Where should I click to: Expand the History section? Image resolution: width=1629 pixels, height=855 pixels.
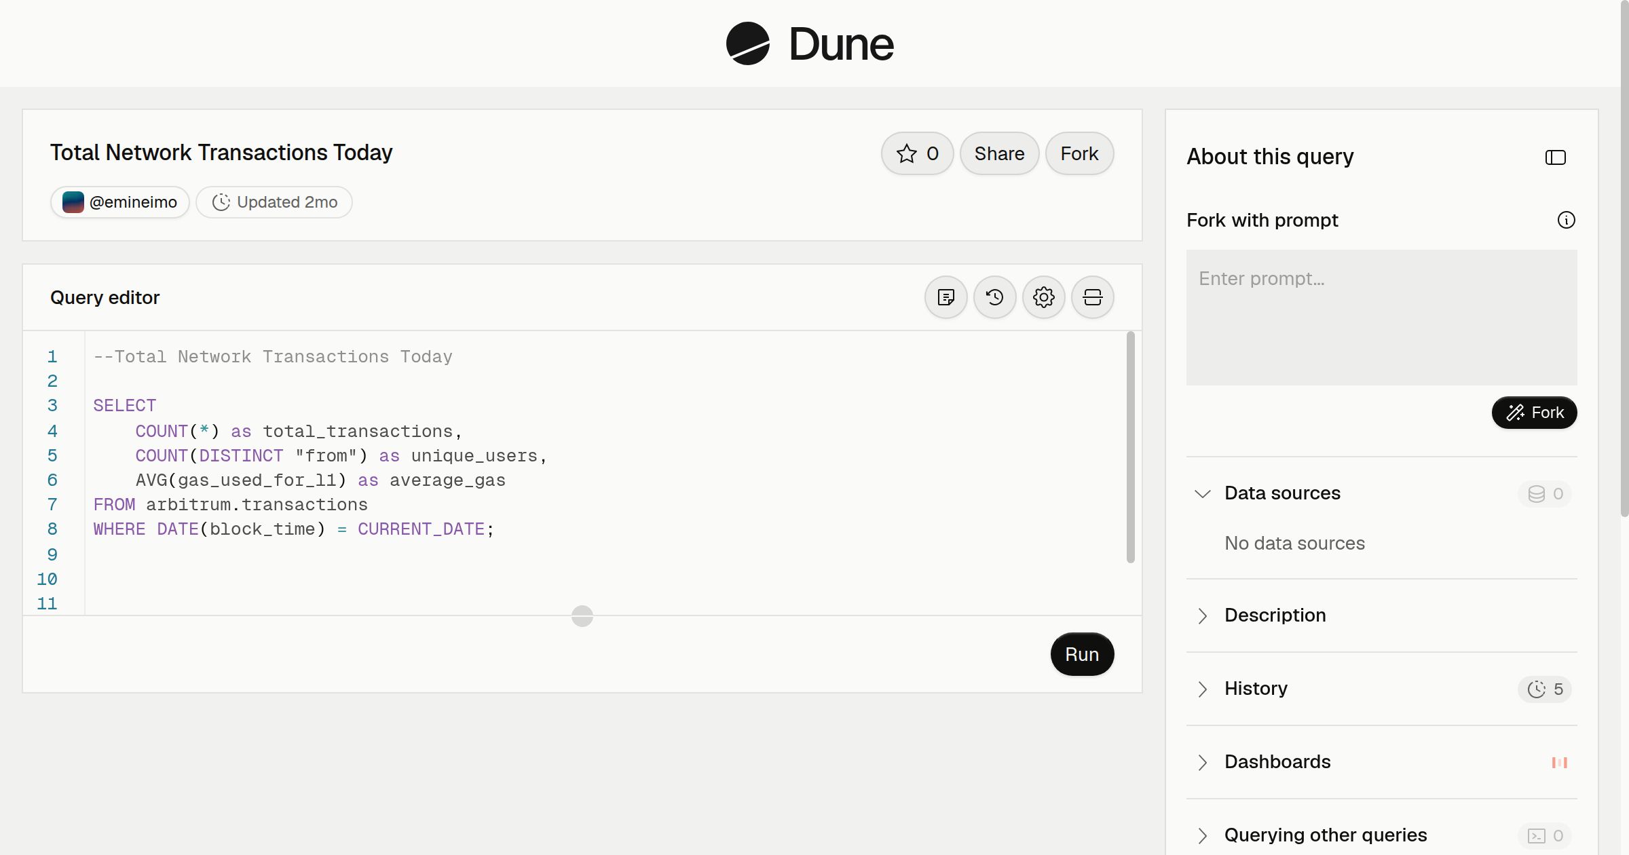tap(1203, 689)
